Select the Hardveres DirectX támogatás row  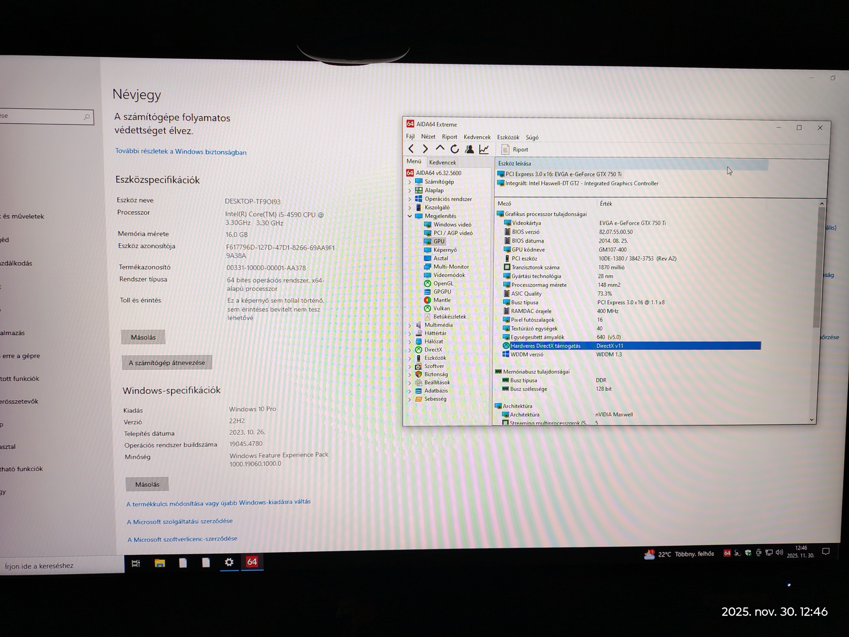(632, 346)
